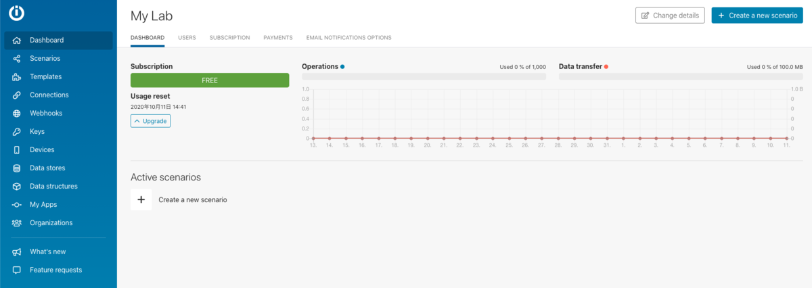Select Devices in the sidebar
812x288 pixels.
[58, 150]
